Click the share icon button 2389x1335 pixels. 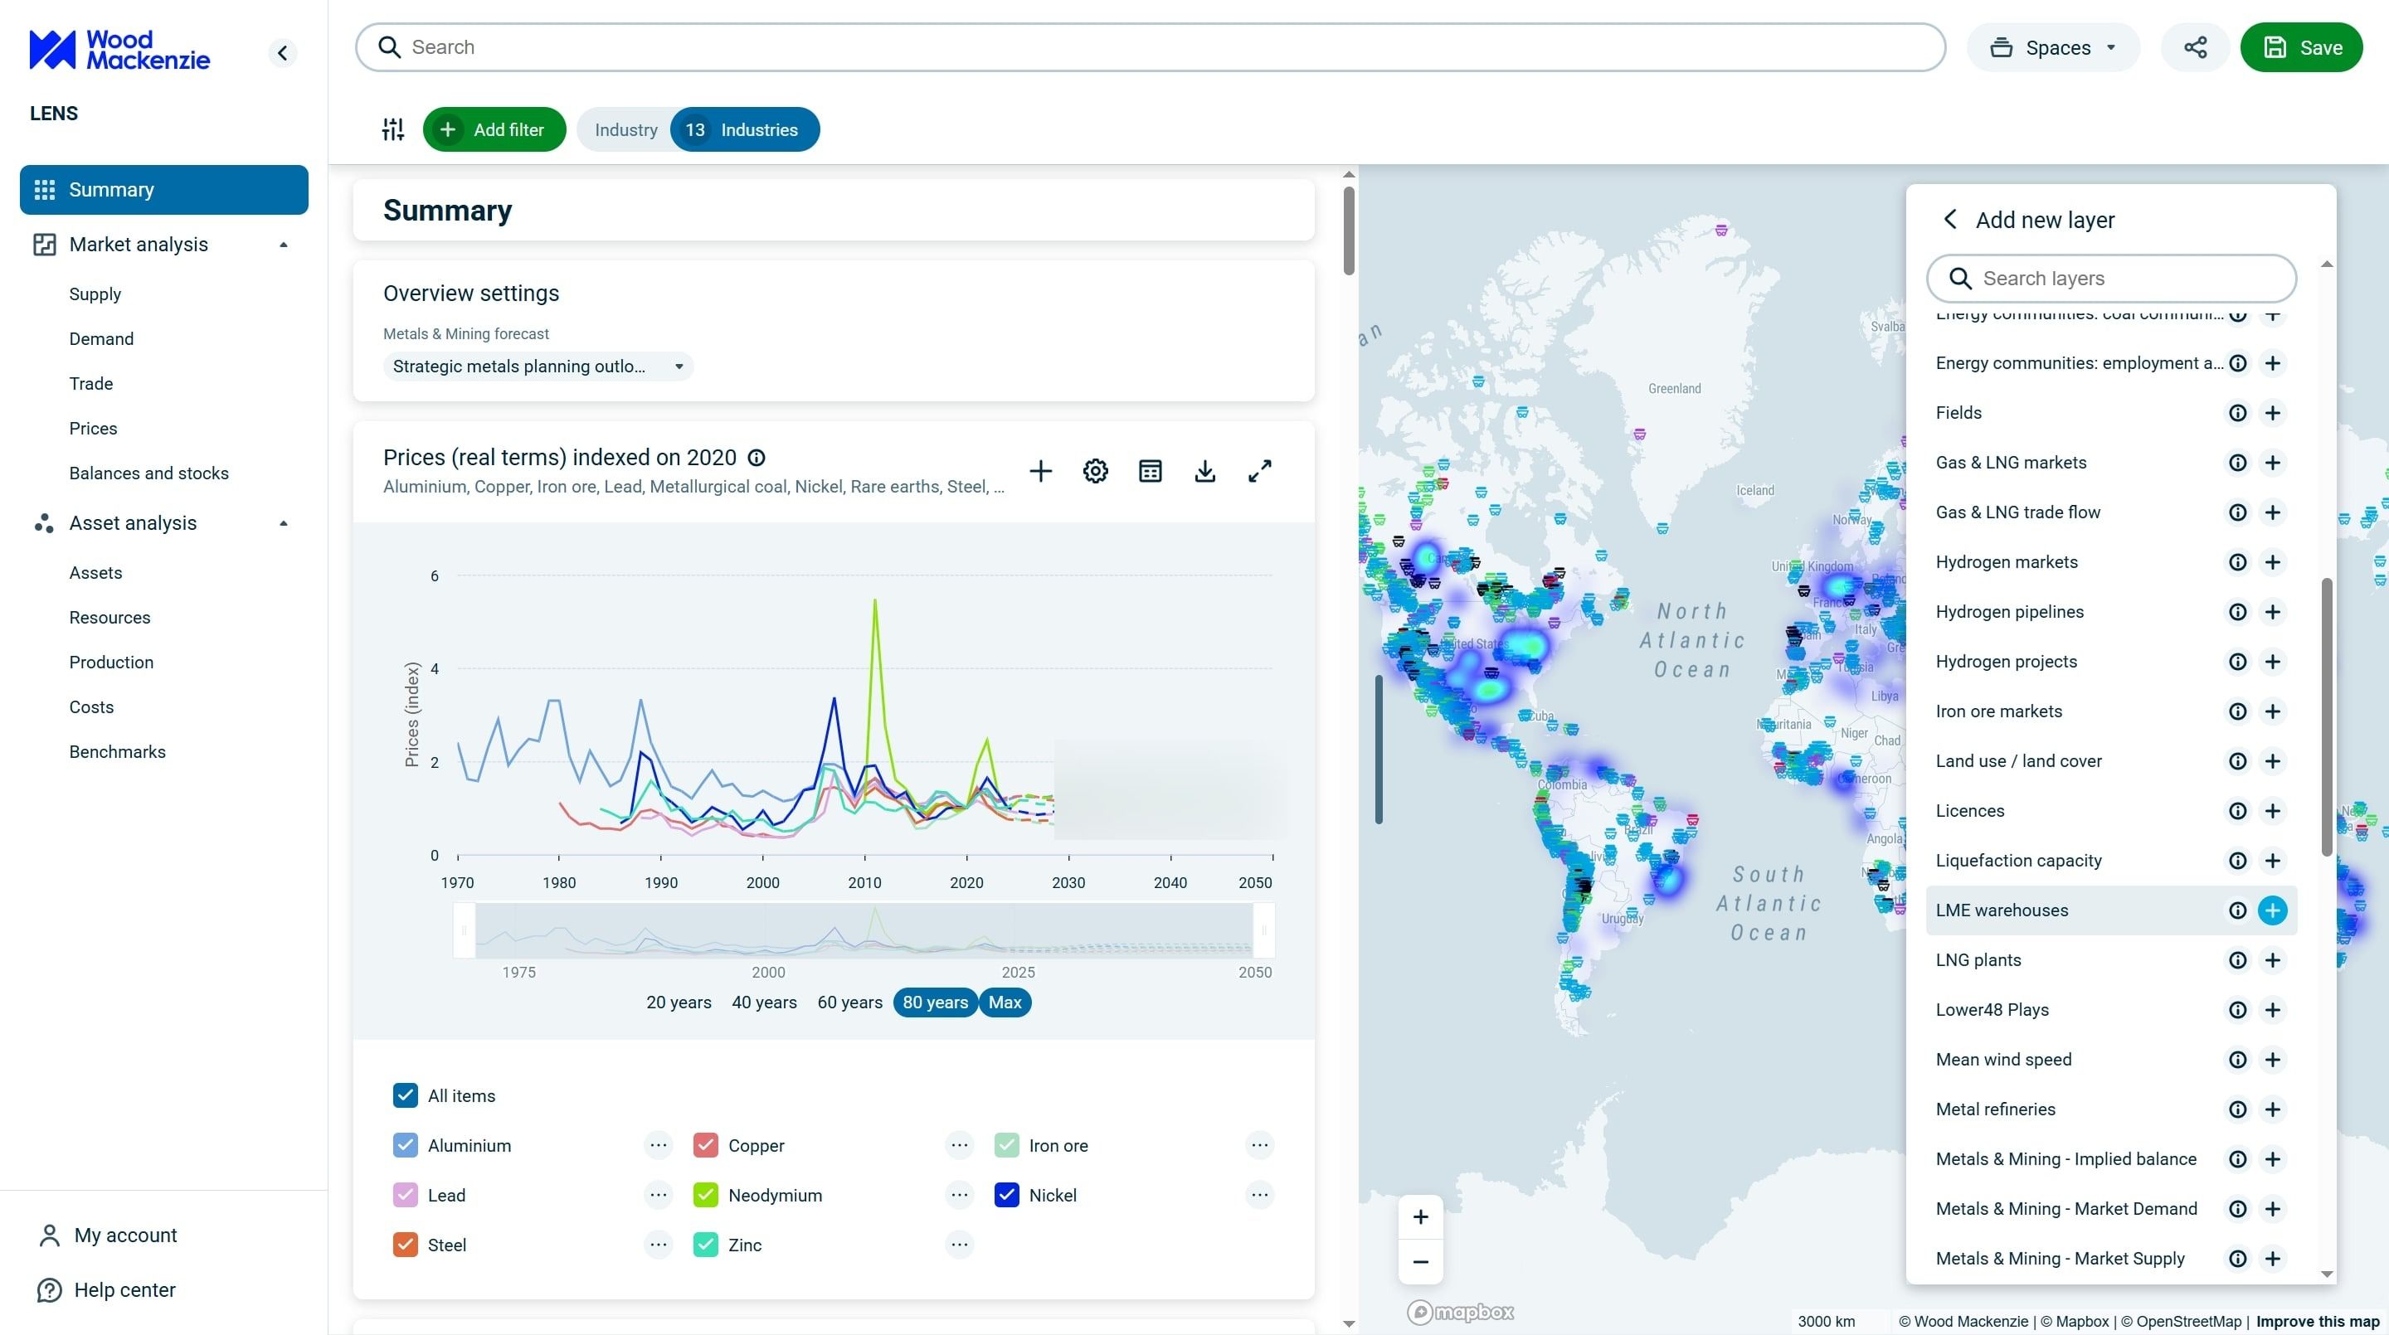(x=2194, y=47)
